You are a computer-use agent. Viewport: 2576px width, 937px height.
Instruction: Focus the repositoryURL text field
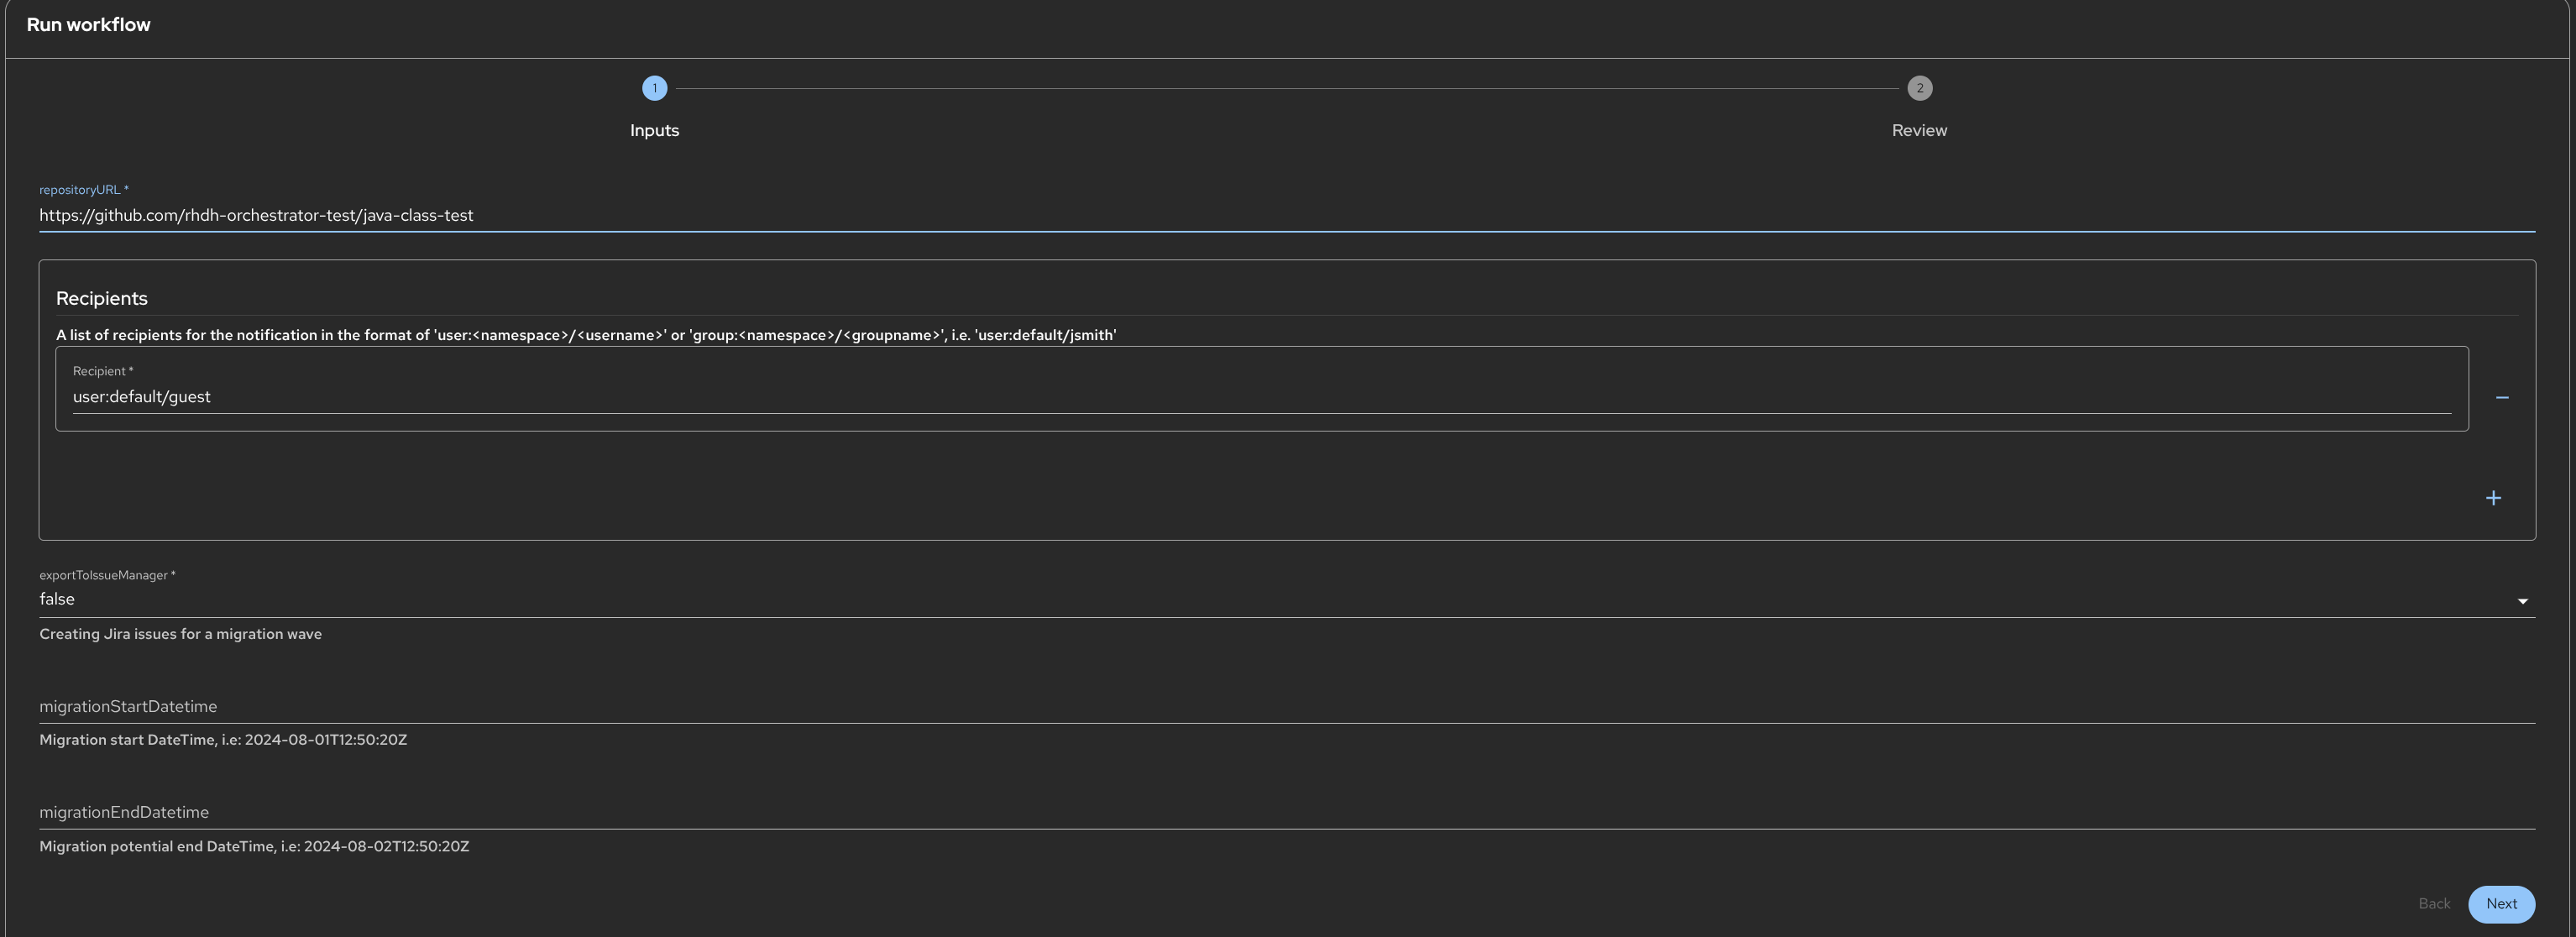pos(1286,216)
